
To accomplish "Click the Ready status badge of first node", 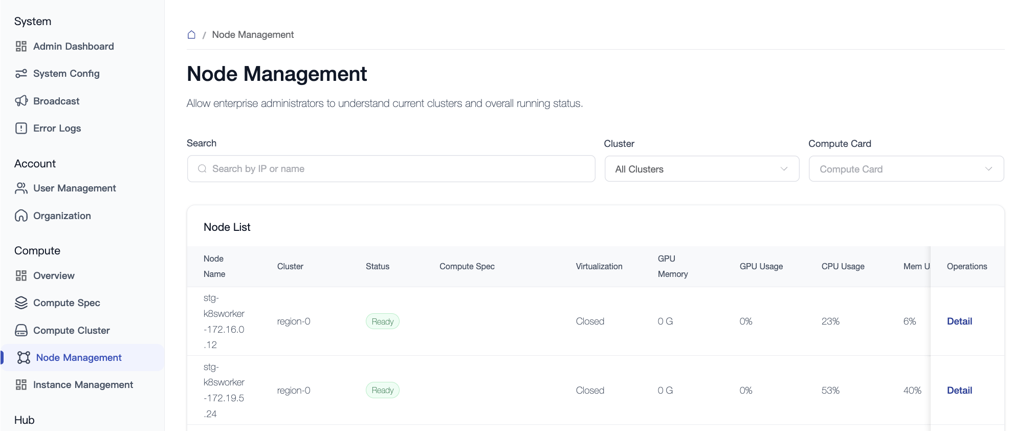I will 382,321.
